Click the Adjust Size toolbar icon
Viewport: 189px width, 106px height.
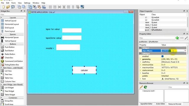tap(82, 7)
